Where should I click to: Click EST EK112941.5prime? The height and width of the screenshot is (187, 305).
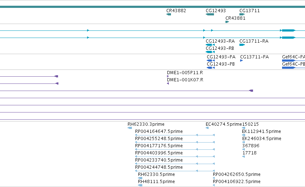point(243,135)
